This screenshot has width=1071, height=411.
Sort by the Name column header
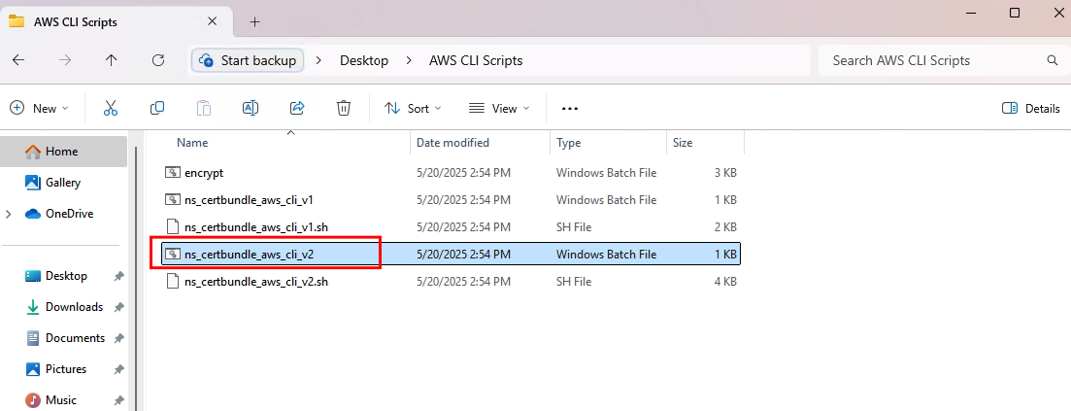(192, 143)
